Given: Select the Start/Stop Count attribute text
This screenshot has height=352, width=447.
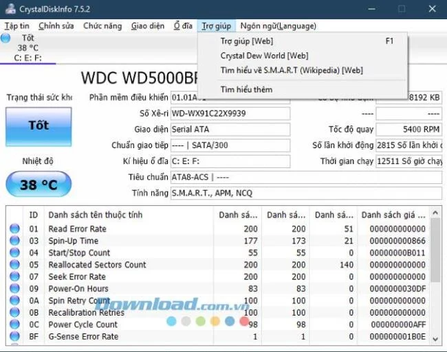Looking at the screenshot, I should 79,253.
